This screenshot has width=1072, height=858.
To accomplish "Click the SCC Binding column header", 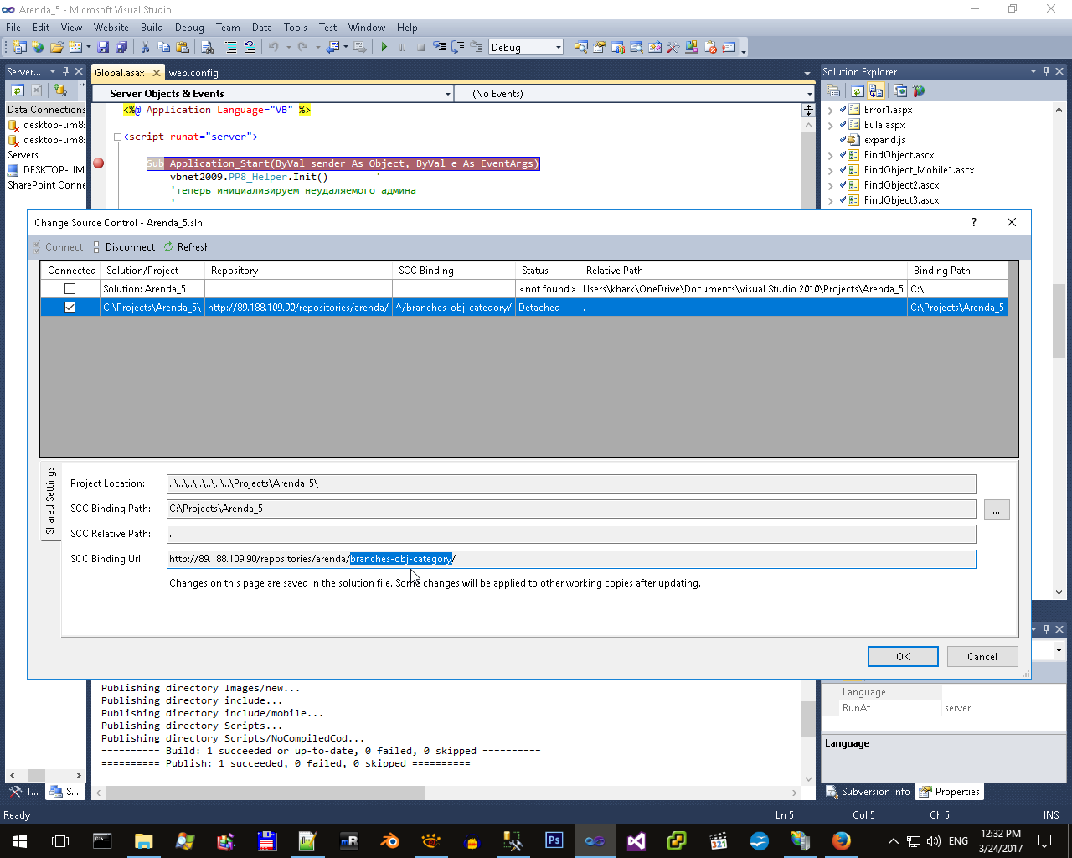I will pos(454,271).
